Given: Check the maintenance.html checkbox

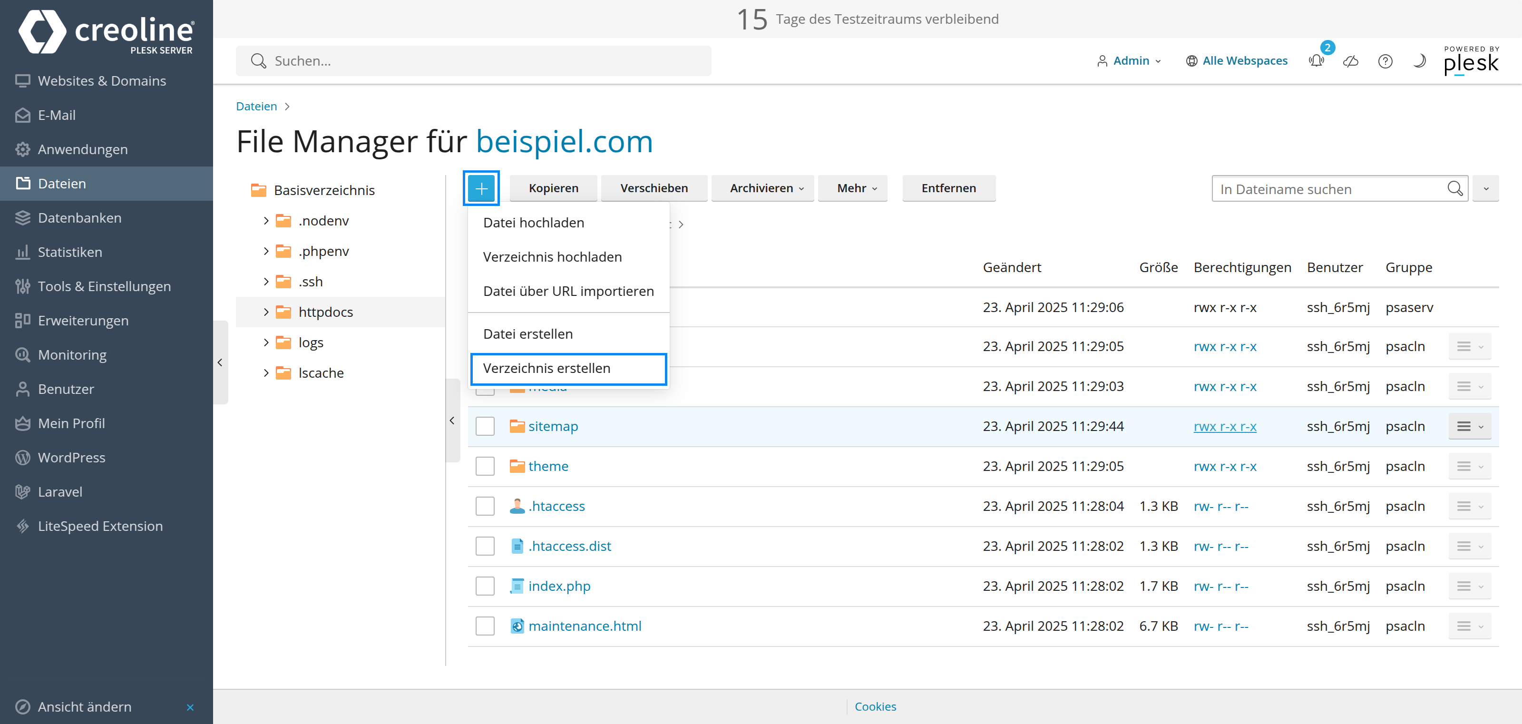Looking at the screenshot, I should pos(485,626).
